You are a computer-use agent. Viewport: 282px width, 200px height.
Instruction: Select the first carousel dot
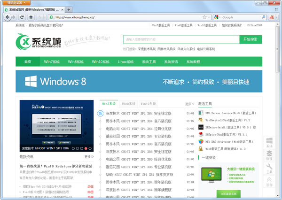(73, 148)
